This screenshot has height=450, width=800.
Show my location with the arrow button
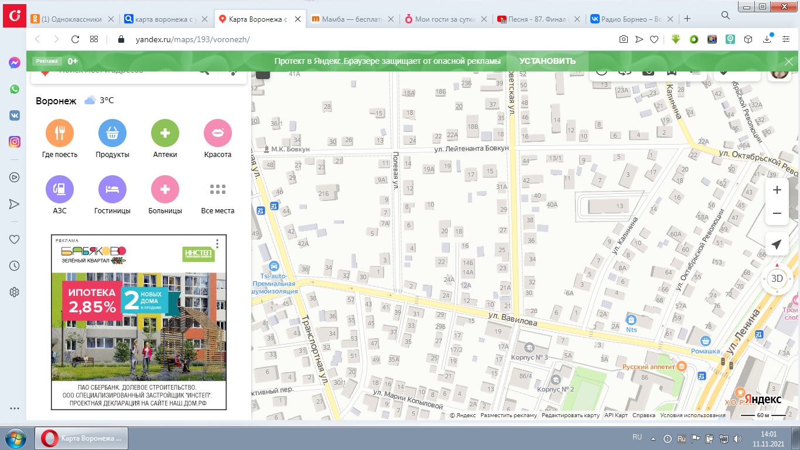click(x=777, y=244)
